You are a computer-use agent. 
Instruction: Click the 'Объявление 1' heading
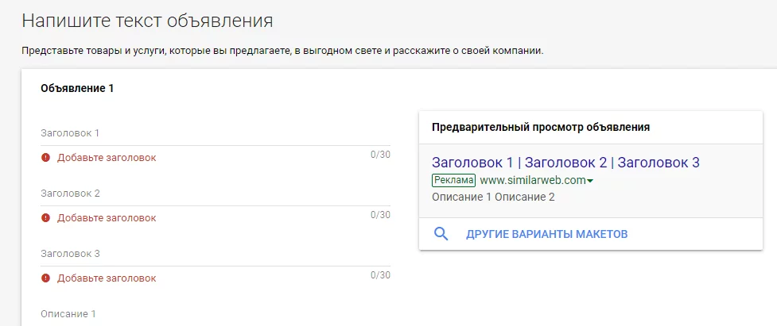77,89
